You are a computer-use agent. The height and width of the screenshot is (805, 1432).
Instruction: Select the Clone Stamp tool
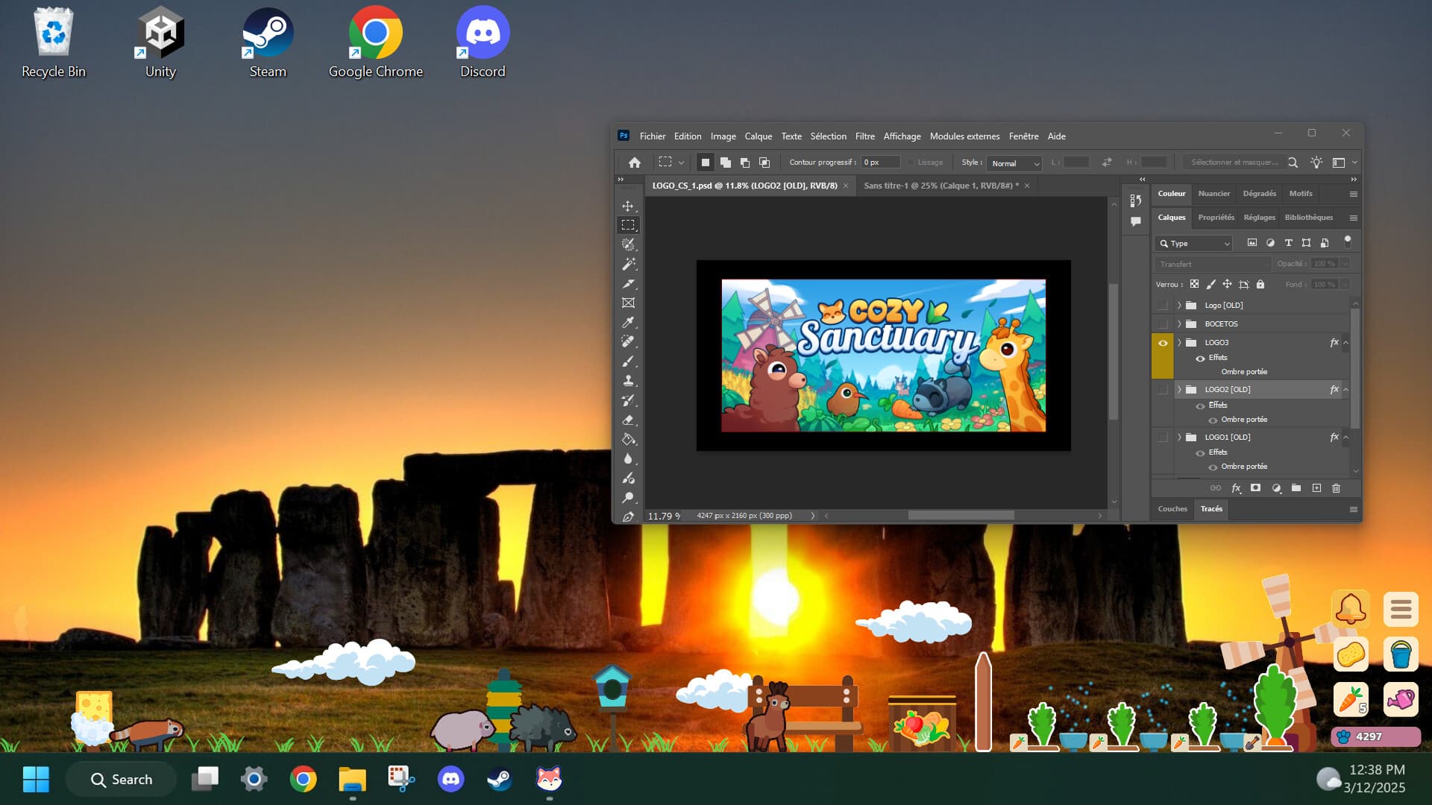point(629,380)
